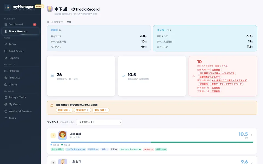Click the Clients briefcase icon in sidebar
263x164 pixels.
pos(6,85)
